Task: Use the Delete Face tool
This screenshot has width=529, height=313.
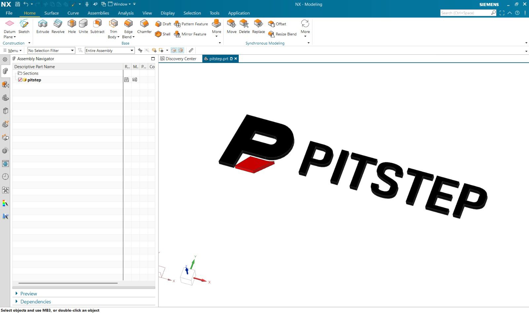Action: click(x=244, y=26)
